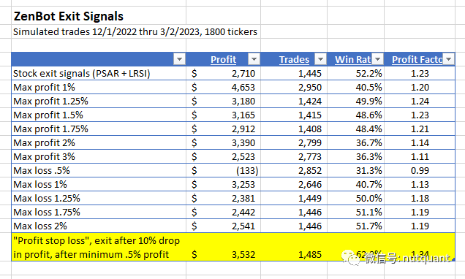The image size is (465, 279).
Task: Select negative profit value (133)
Action: tap(247, 171)
